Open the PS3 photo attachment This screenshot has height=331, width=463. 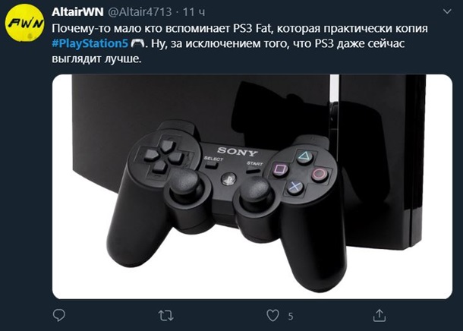tap(252, 187)
